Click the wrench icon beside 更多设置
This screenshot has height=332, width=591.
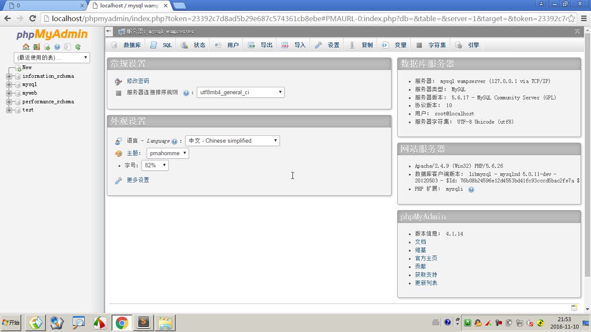119,180
